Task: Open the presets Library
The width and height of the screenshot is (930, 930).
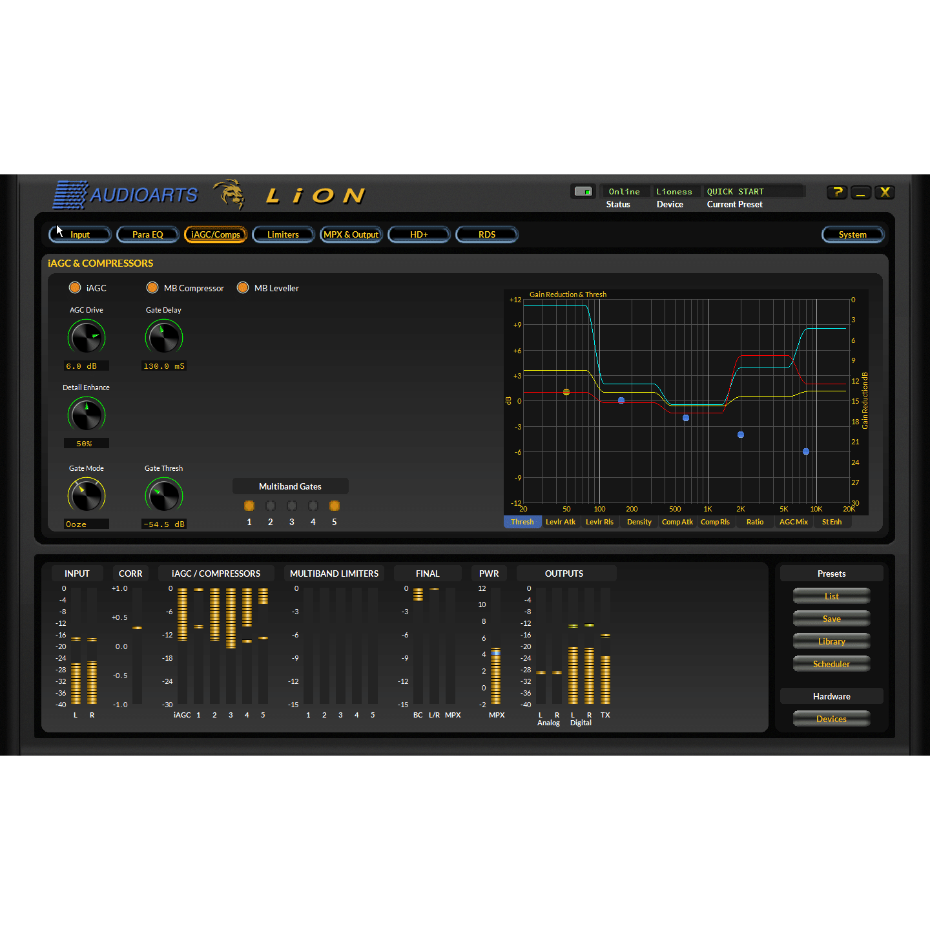Action: 832,641
